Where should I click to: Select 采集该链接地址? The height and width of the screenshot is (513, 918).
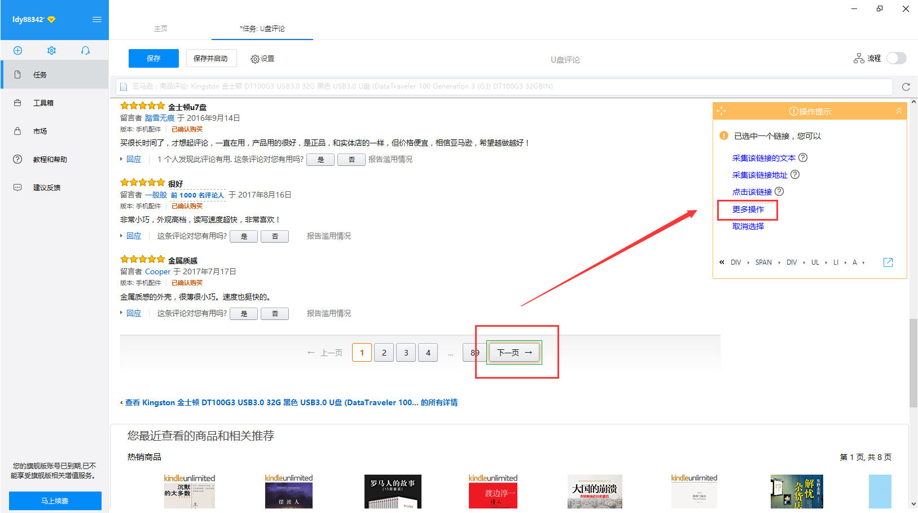click(x=760, y=175)
